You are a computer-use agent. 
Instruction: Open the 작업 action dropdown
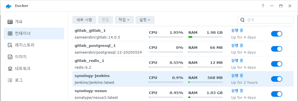click(124, 20)
